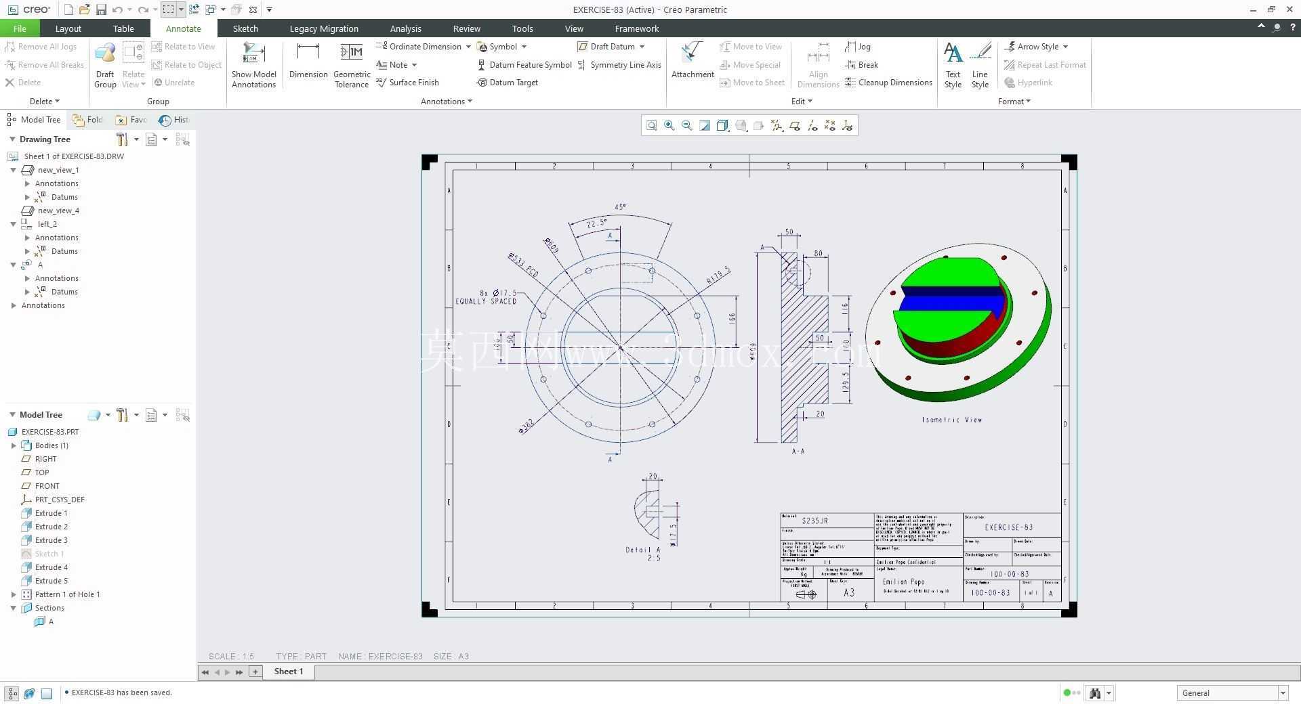The width and height of the screenshot is (1301, 704).
Task: Open Drawing Tree settings hammer icon
Action: pos(122,139)
